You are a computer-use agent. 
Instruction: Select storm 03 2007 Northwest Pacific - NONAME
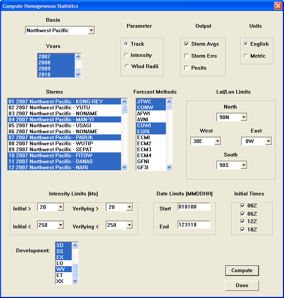click(65, 113)
